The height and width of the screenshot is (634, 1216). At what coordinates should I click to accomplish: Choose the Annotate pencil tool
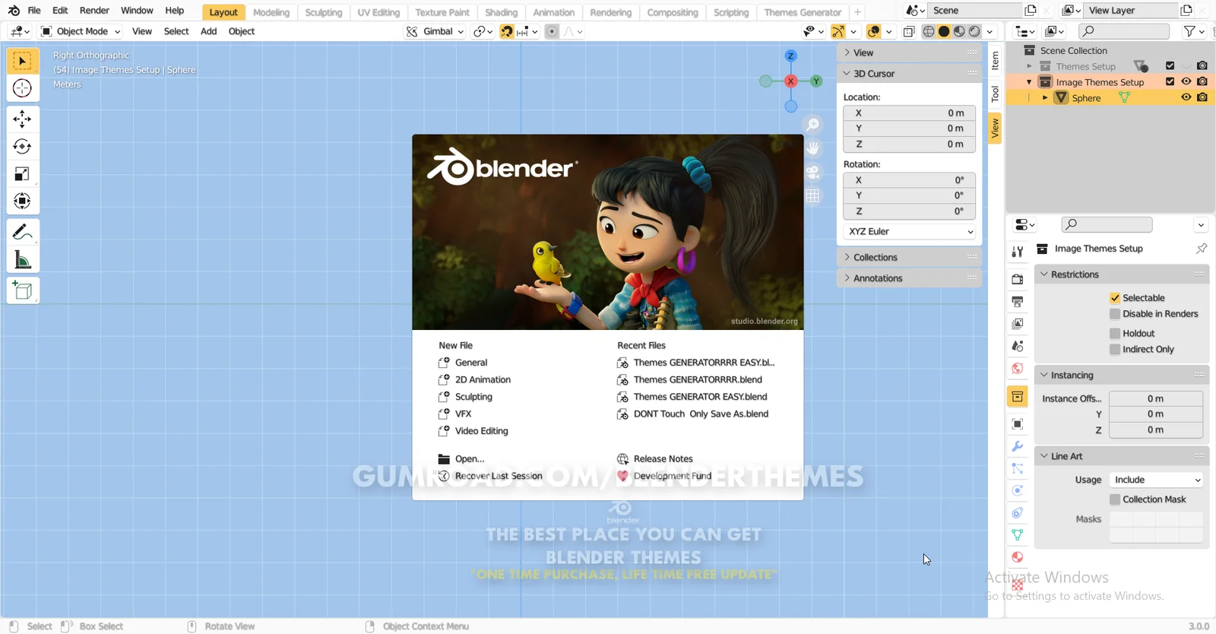pos(23,232)
